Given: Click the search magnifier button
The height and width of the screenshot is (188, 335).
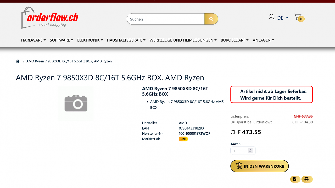Looking at the screenshot, I should coord(211,19).
